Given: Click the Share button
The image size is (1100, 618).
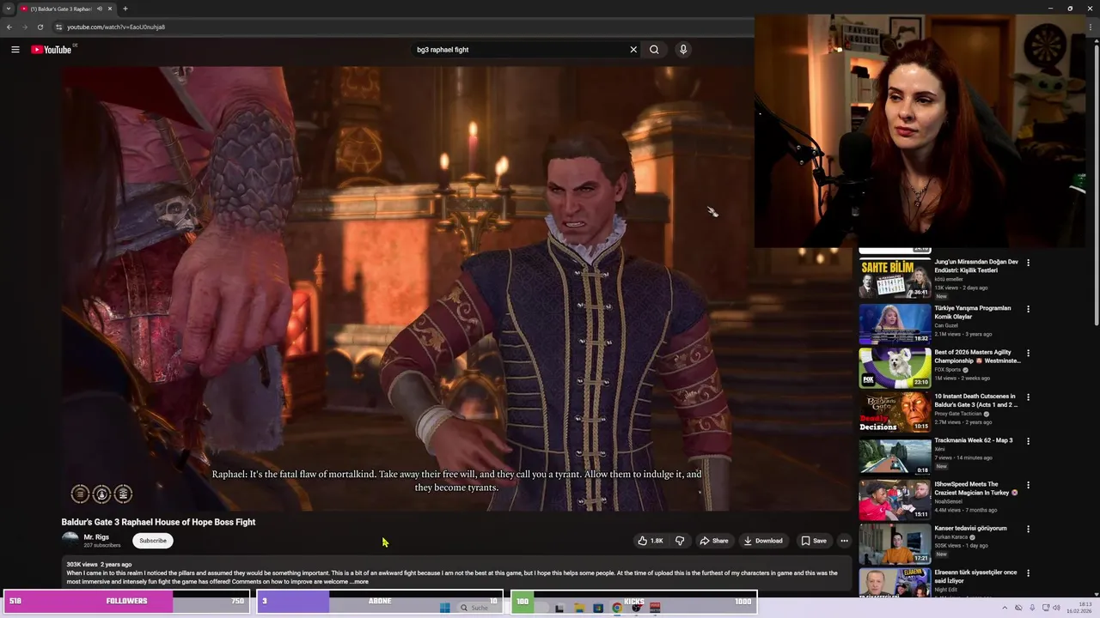Looking at the screenshot, I should (x=713, y=541).
